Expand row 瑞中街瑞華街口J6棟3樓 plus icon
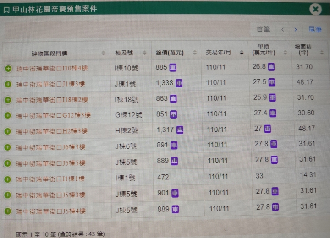 point(8,147)
